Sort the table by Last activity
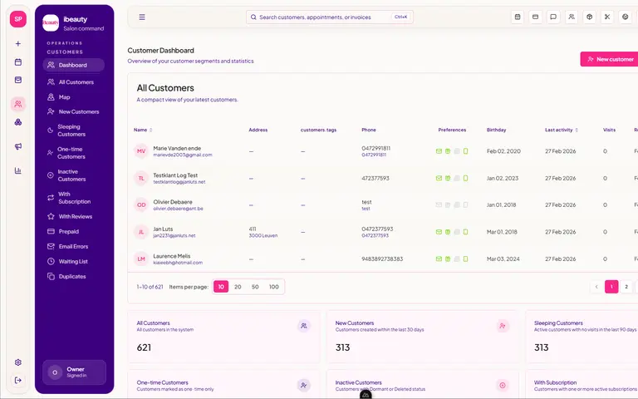The width and height of the screenshot is (638, 399). click(x=562, y=130)
